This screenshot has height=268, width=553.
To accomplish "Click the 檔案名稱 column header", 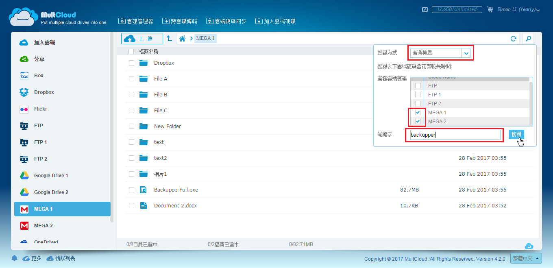I will (148, 51).
